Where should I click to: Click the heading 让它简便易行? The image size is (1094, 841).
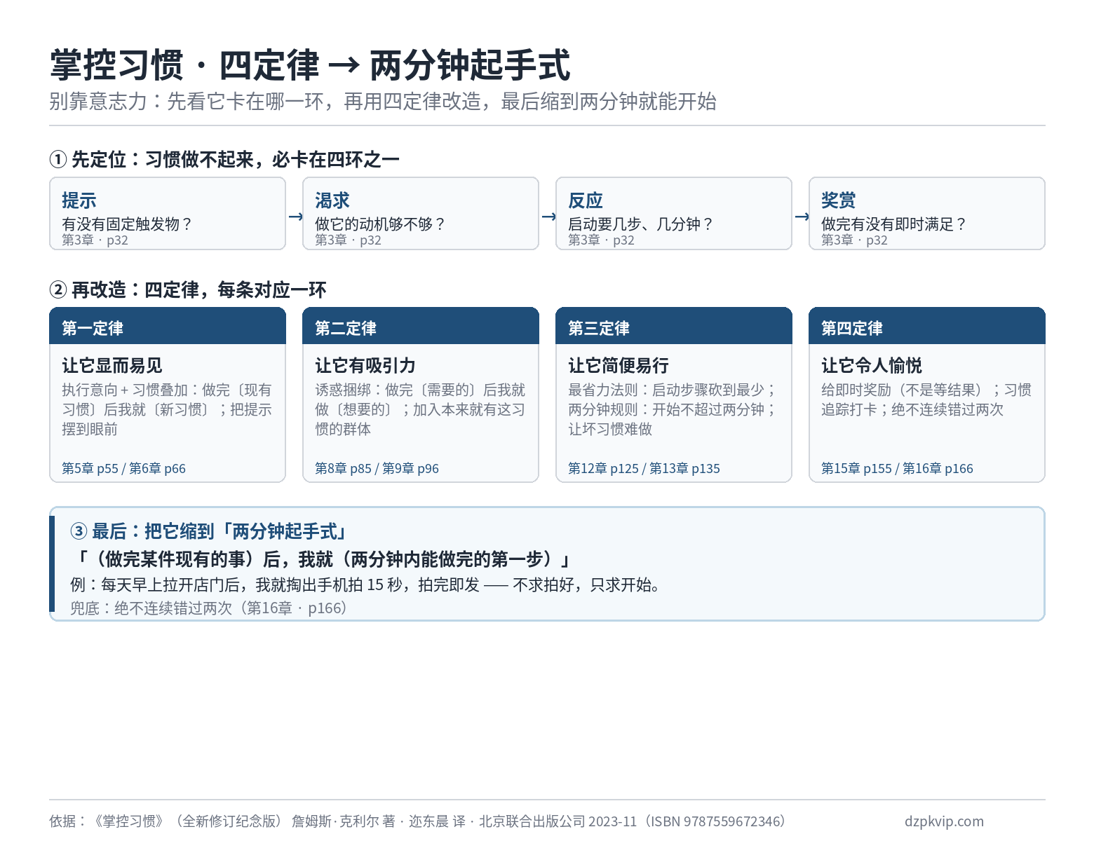tap(619, 366)
